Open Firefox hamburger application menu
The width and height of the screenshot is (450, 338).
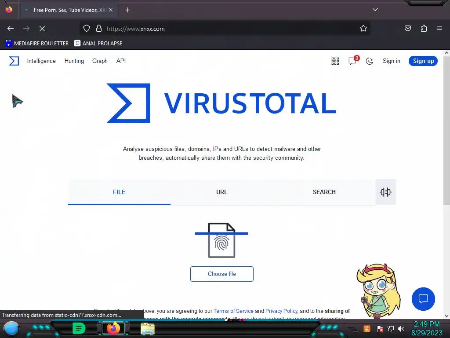(439, 28)
